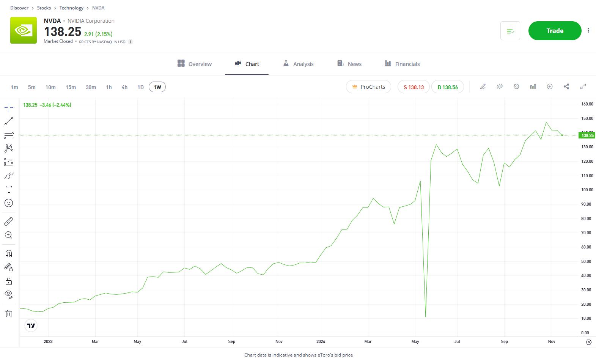Toggle magnet mode for drawings
Viewport: 596px width, 360px height.
pos(9,254)
